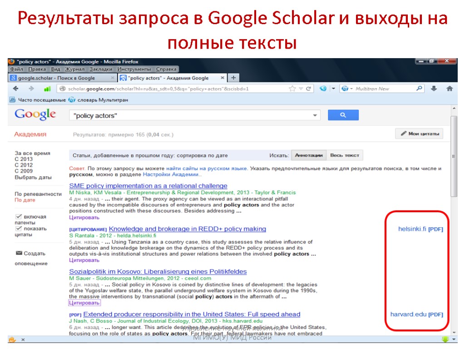
Task: Open the Инструменты menu
Action: click(134, 69)
